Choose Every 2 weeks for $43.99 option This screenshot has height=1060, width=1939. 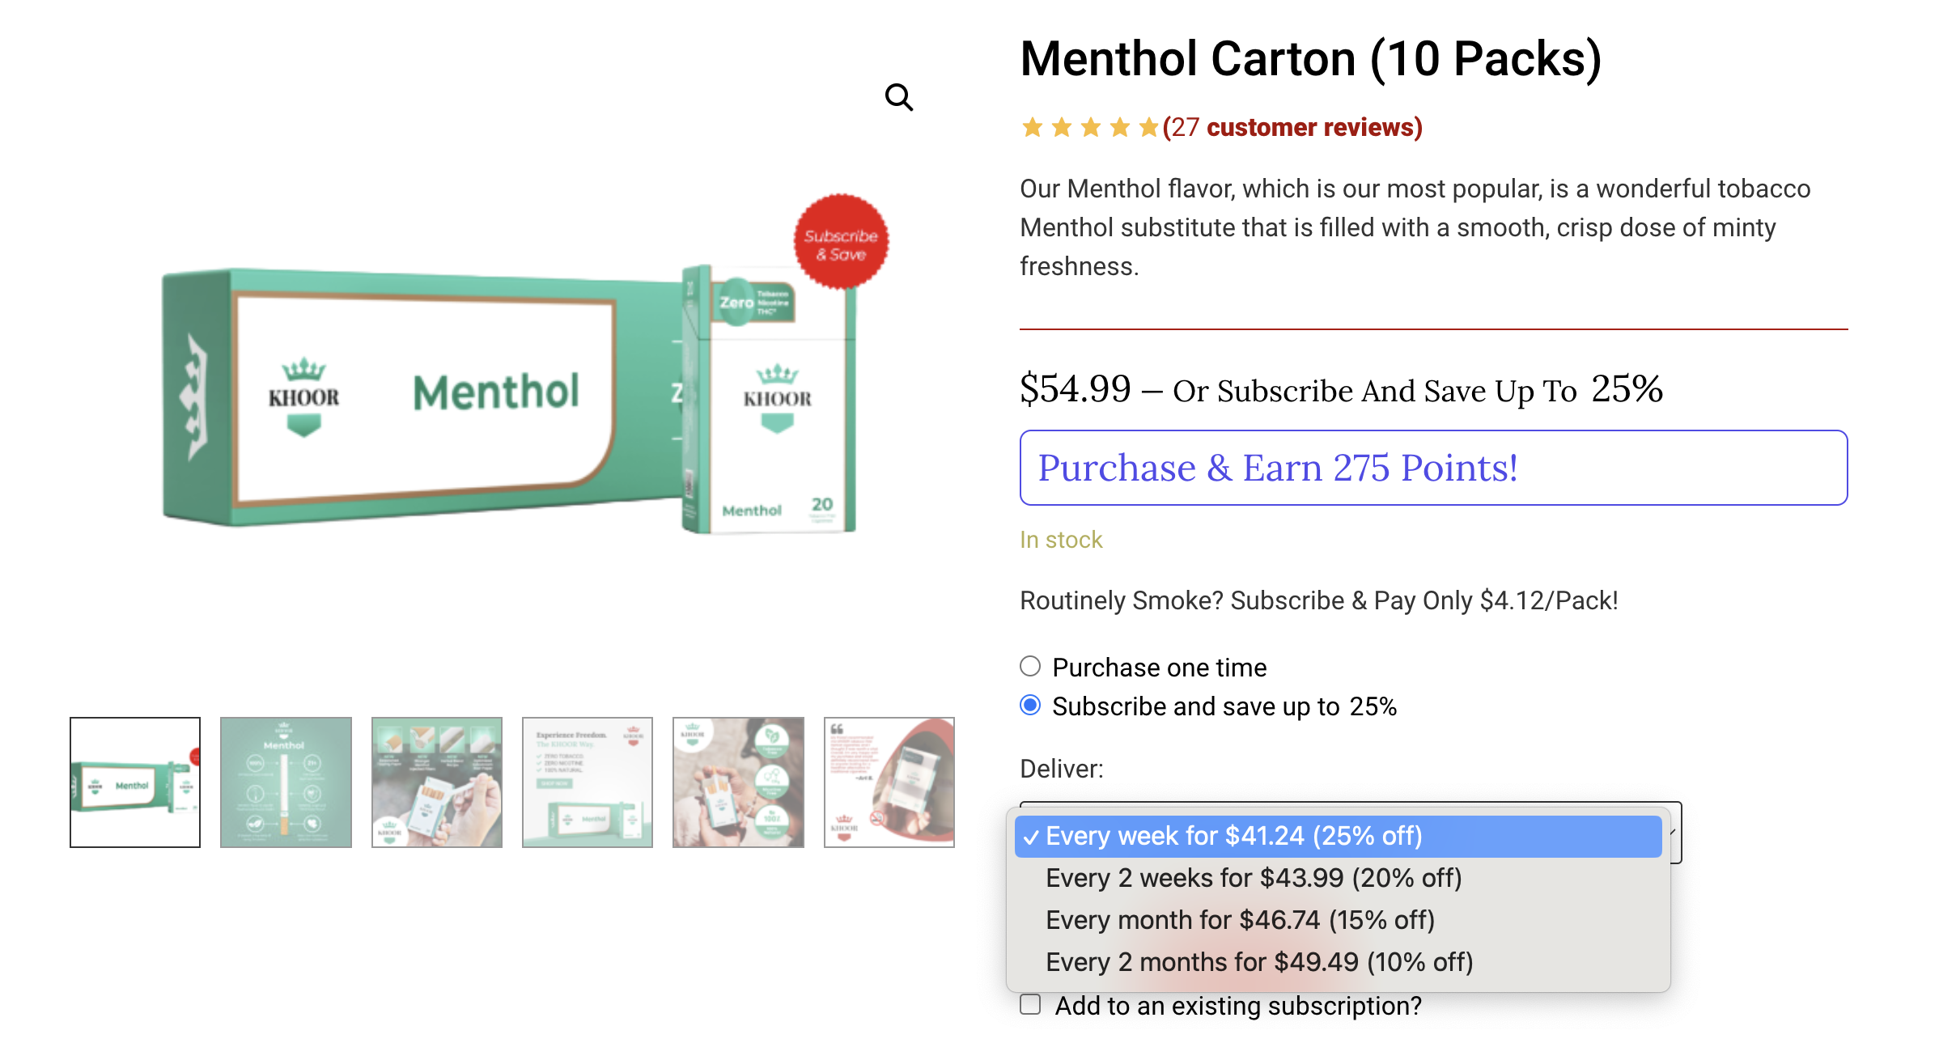[1339, 878]
